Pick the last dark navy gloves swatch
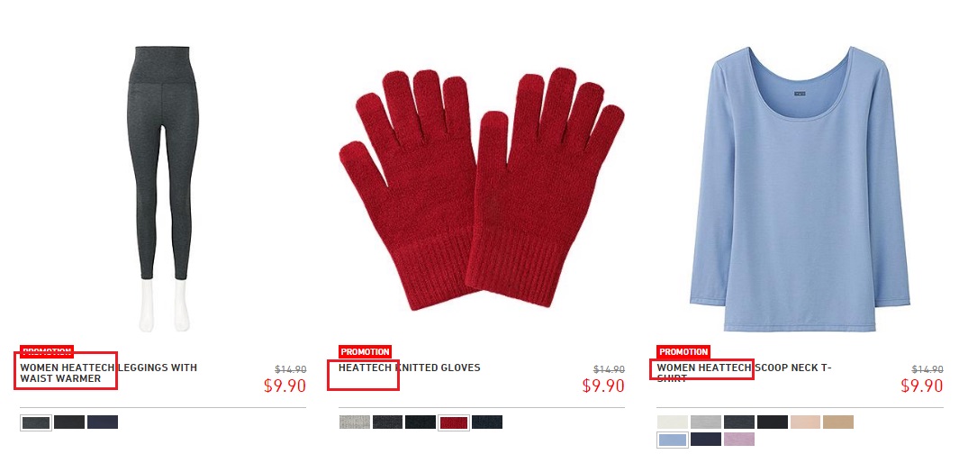 (x=487, y=422)
